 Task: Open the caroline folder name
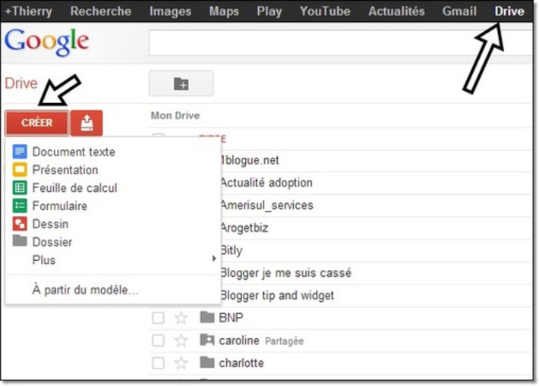pos(239,340)
